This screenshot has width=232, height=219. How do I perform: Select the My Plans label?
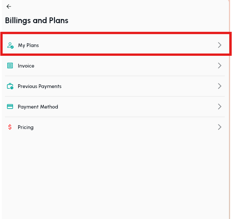tap(29, 46)
